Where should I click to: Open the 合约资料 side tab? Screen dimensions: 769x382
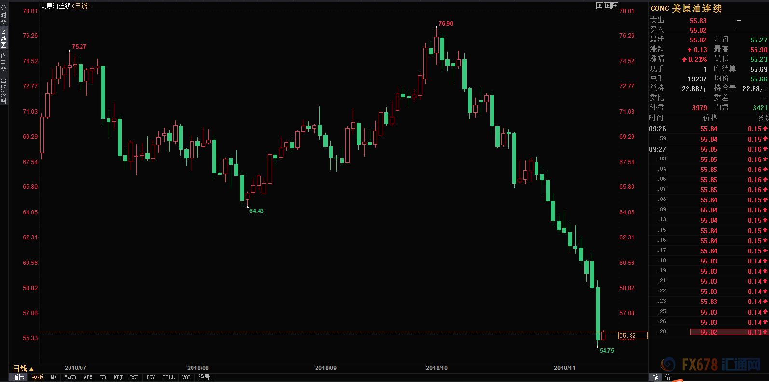[4, 91]
